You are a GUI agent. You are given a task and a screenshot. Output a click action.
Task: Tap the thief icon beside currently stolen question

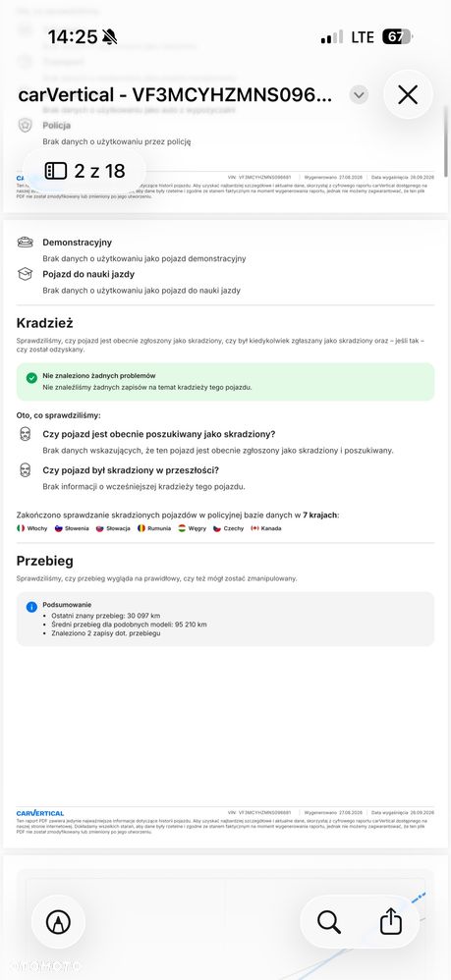point(25,434)
